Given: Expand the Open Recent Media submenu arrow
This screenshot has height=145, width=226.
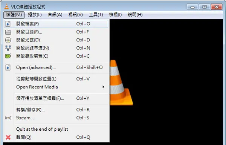Looking at the screenshot, I should (103, 87).
